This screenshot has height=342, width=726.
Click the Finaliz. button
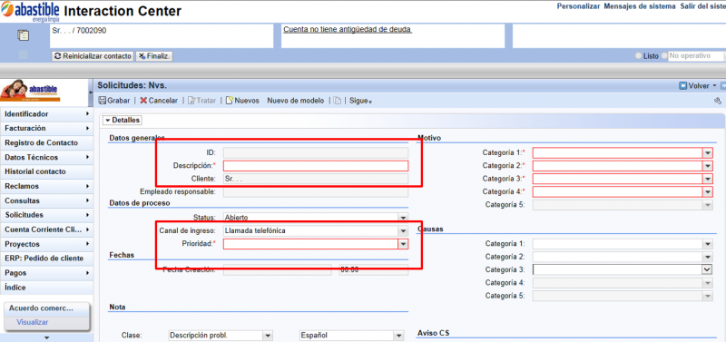154,56
